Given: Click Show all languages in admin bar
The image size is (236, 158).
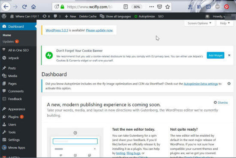Looking at the screenshot, I should click(x=115, y=16).
